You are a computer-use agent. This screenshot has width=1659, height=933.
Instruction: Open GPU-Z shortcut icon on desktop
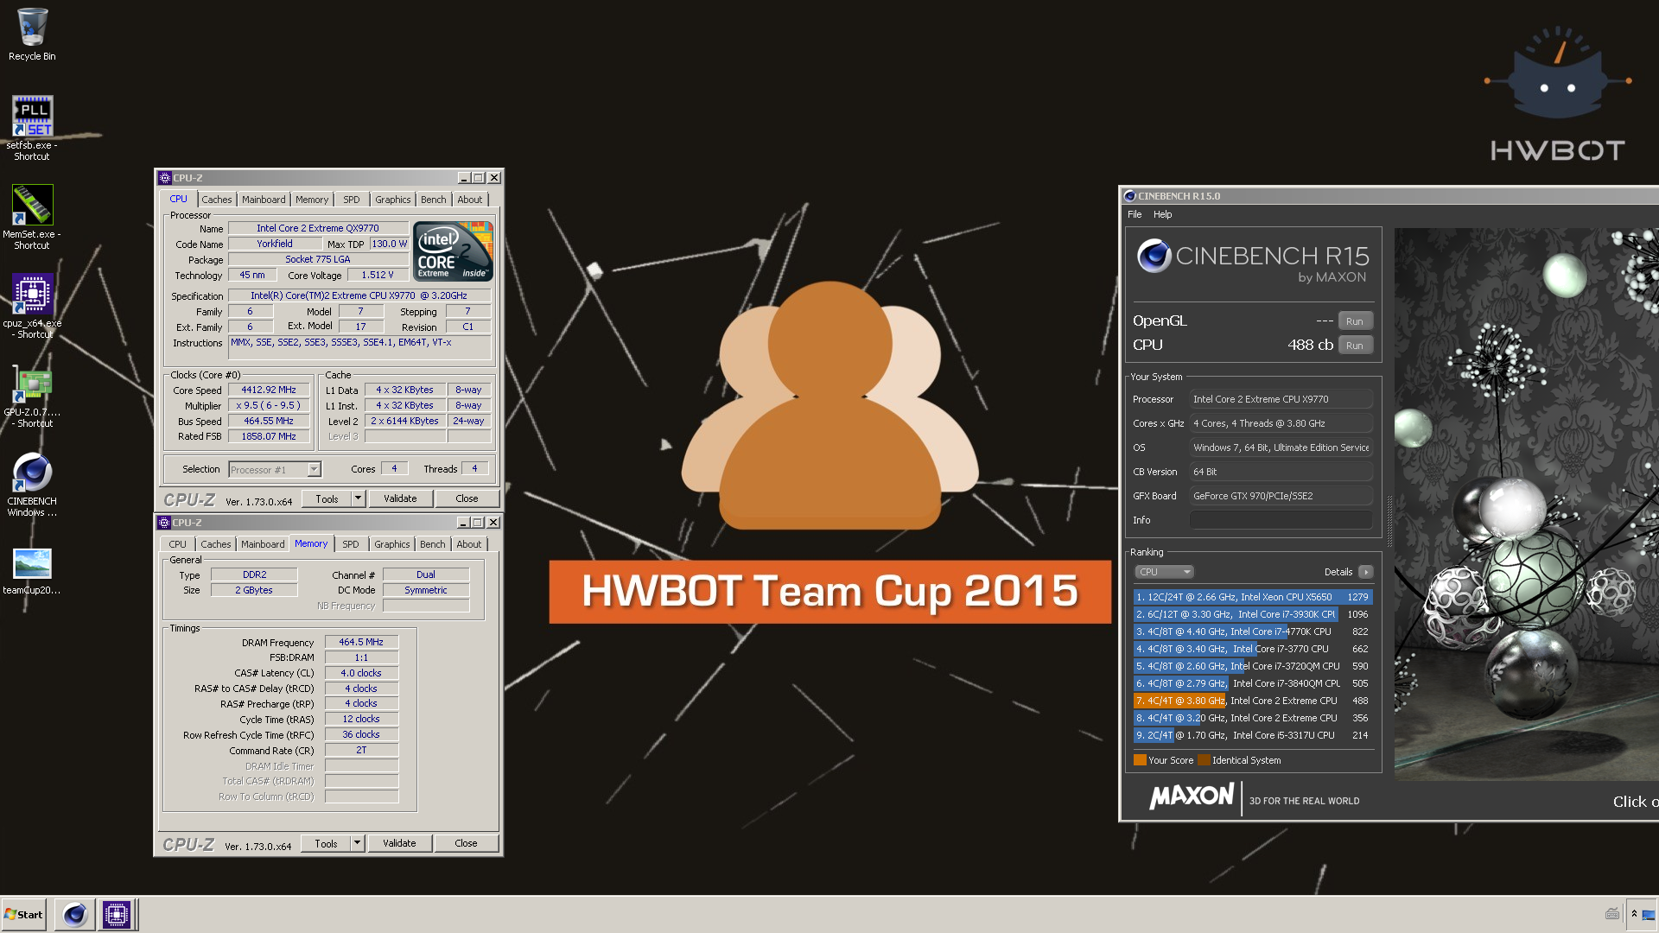tap(32, 384)
